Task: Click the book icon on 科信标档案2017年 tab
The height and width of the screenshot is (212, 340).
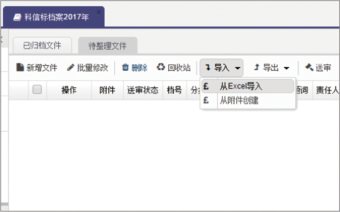Action: point(18,17)
